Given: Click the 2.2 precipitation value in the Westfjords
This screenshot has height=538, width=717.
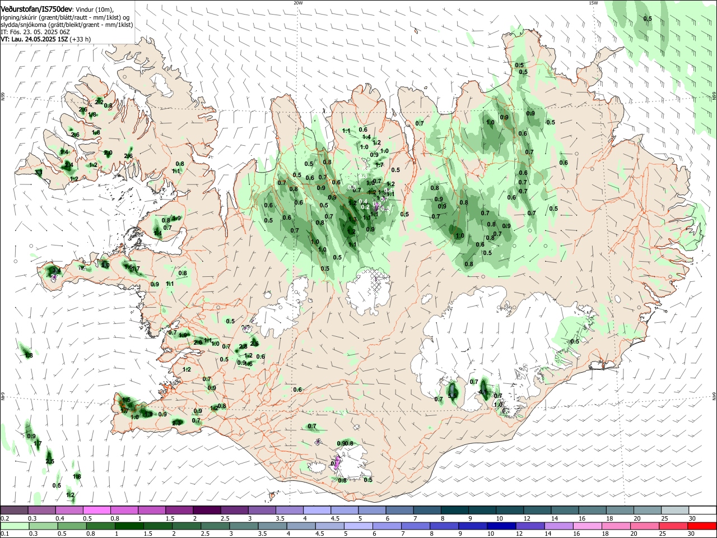Looking at the screenshot, I should tap(99, 102).
